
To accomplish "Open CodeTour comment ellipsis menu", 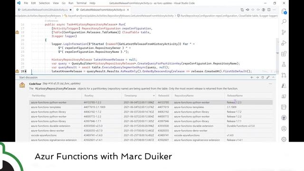I will pyautogui.click(x=270, y=84).
